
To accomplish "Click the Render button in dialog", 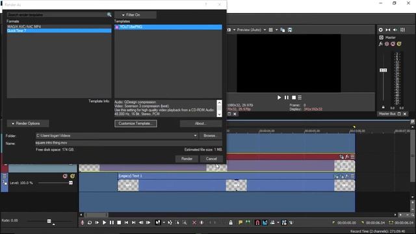I will pyautogui.click(x=187, y=159).
